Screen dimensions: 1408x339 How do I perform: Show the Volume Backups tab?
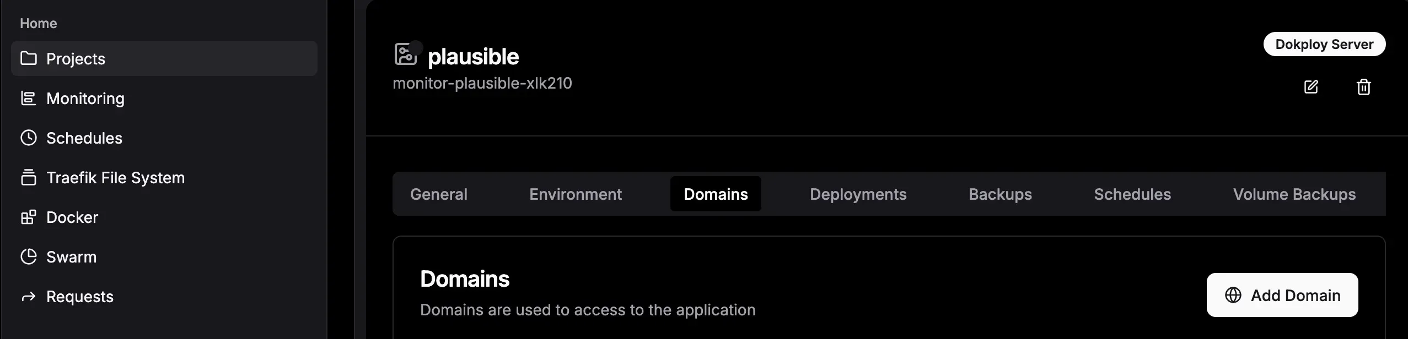[x=1294, y=194]
